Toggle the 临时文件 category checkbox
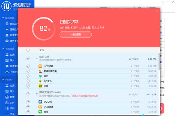 28,58
